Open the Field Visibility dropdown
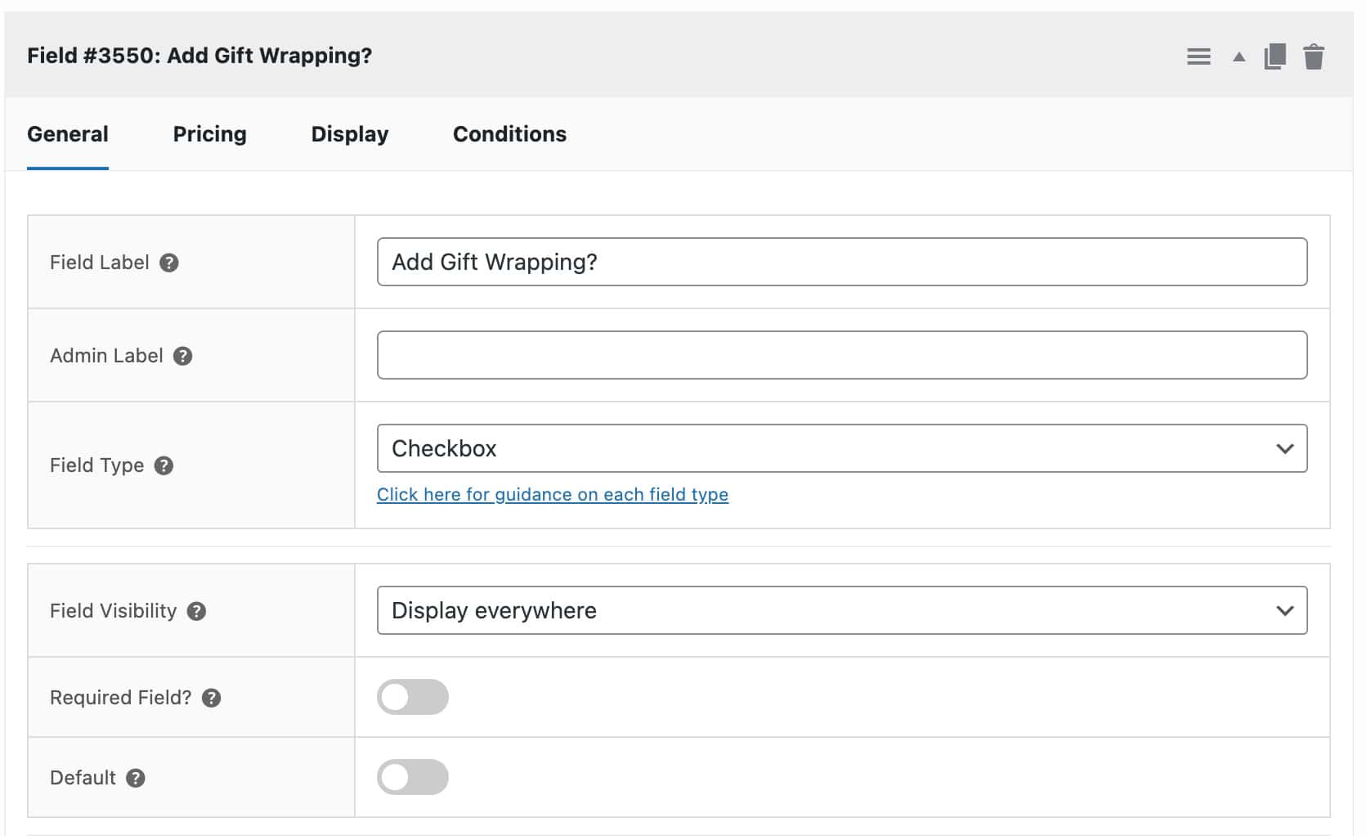The height and width of the screenshot is (836, 1367). pos(842,610)
